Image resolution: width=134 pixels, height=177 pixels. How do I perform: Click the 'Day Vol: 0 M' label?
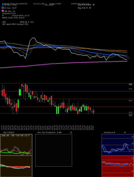84,8
